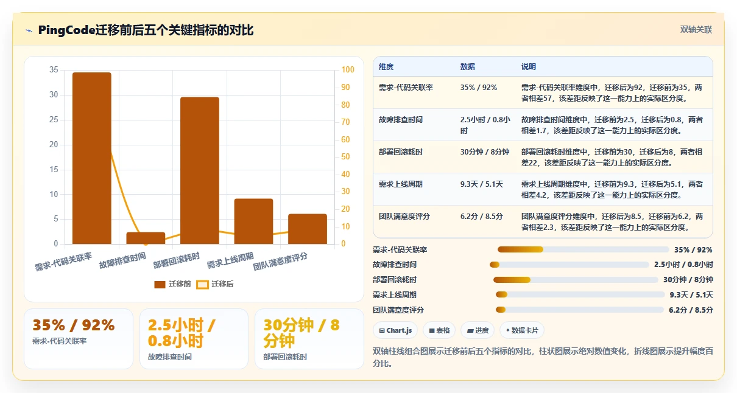Click the 需求上线周期 bar in the chart

pyautogui.click(x=253, y=221)
